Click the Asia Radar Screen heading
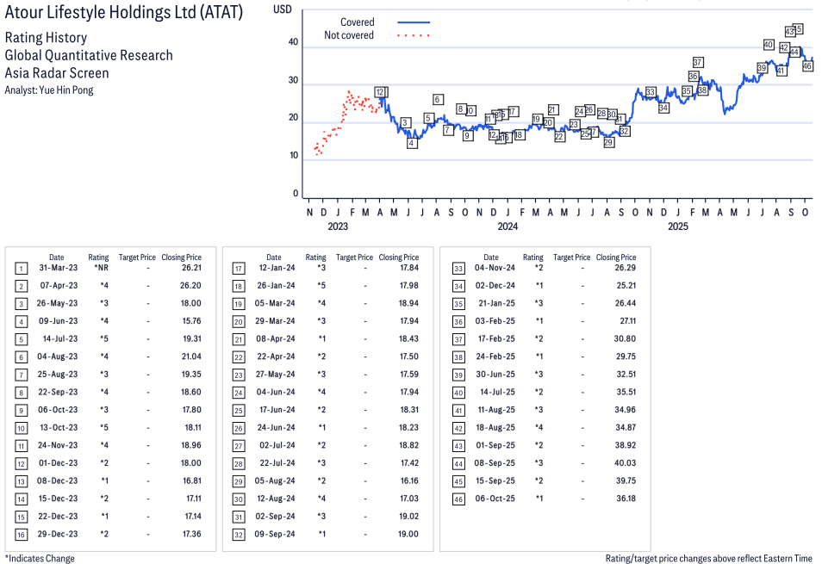 tap(57, 72)
